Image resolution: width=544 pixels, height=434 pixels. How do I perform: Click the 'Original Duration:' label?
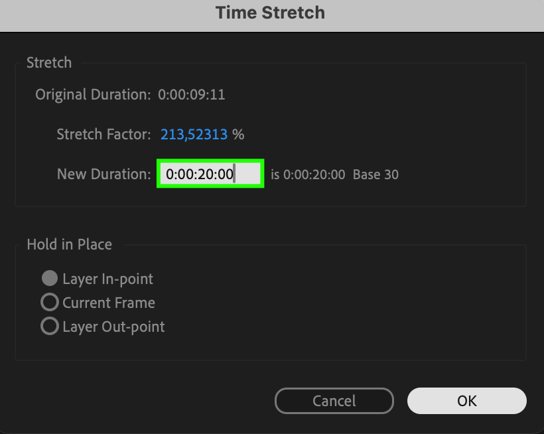pos(93,95)
